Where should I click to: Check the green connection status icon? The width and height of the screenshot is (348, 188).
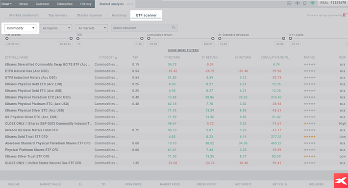tap(313, 3)
